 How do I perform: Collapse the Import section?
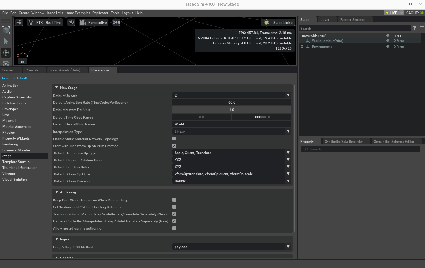[57, 239]
